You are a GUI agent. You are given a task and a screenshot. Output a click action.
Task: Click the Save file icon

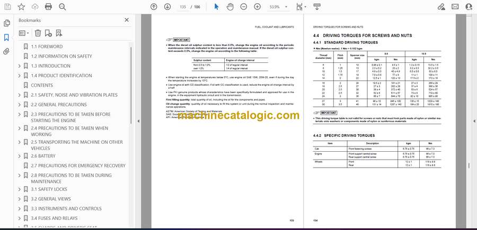pos(7,7)
